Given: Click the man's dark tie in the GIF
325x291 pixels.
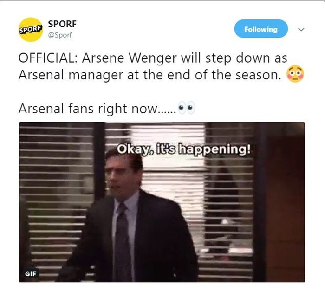Looking at the screenshot, I should pyautogui.click(x=123, y=237).
